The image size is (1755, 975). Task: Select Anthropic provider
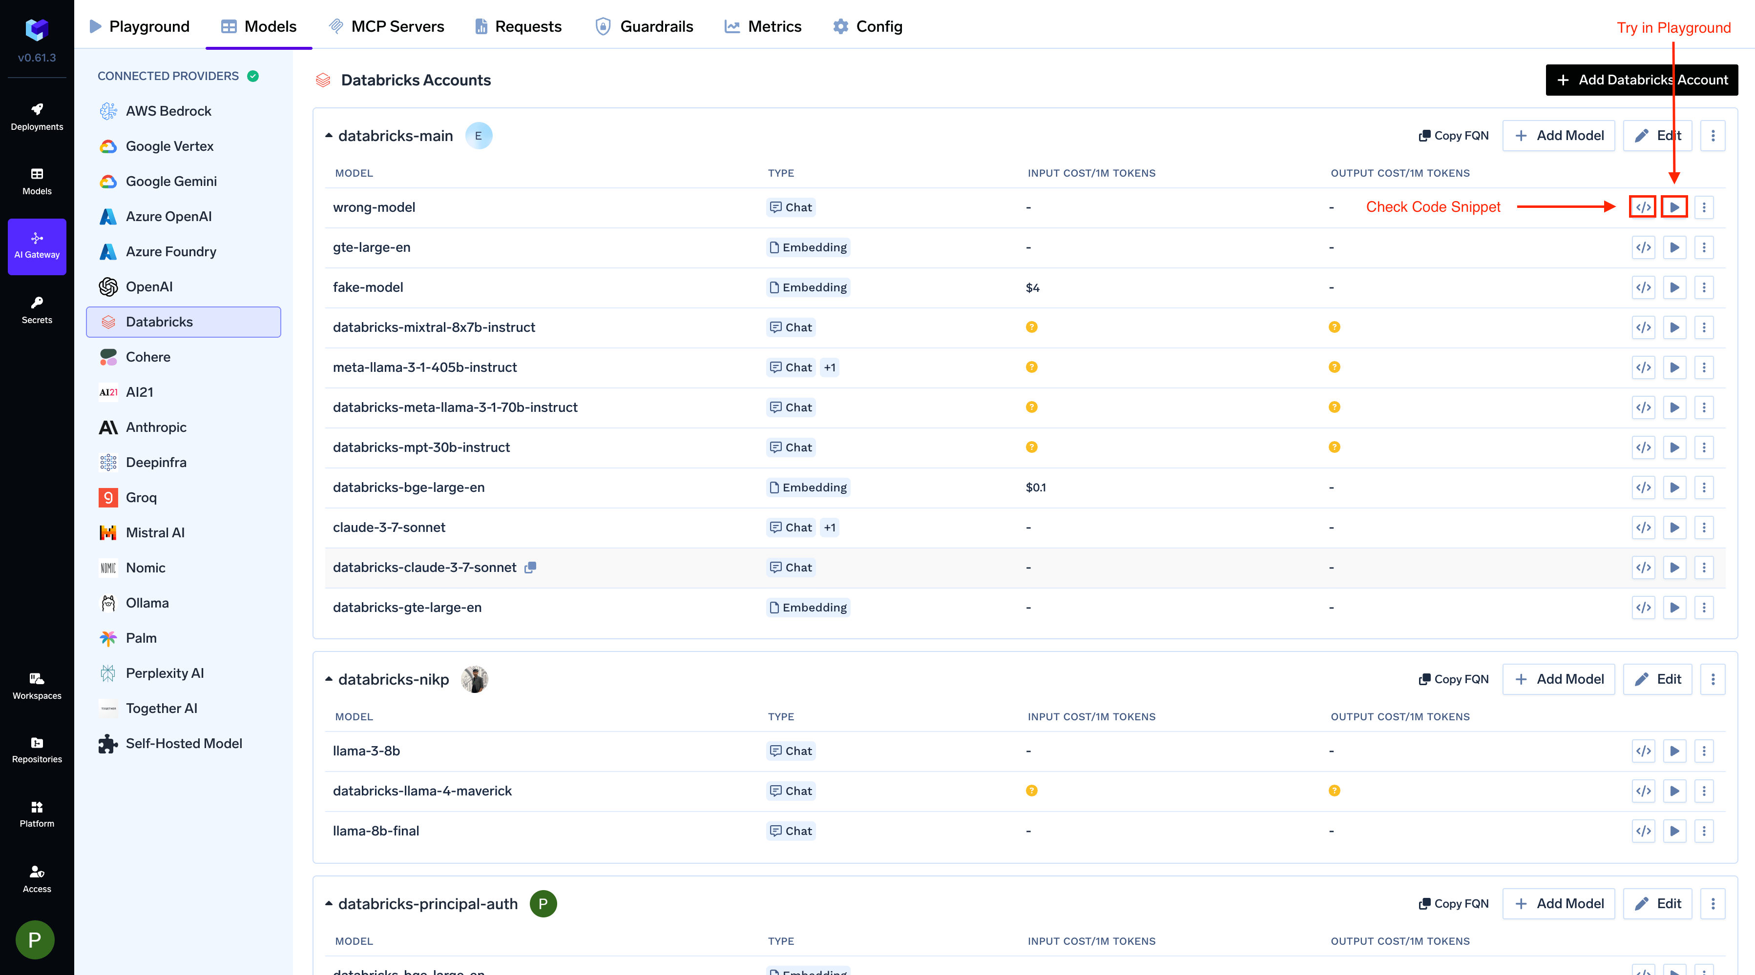click(x=183, y=427)
